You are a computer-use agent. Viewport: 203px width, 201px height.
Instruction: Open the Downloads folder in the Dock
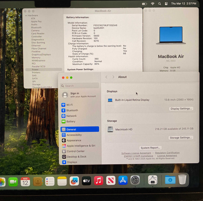pos(170,180)
